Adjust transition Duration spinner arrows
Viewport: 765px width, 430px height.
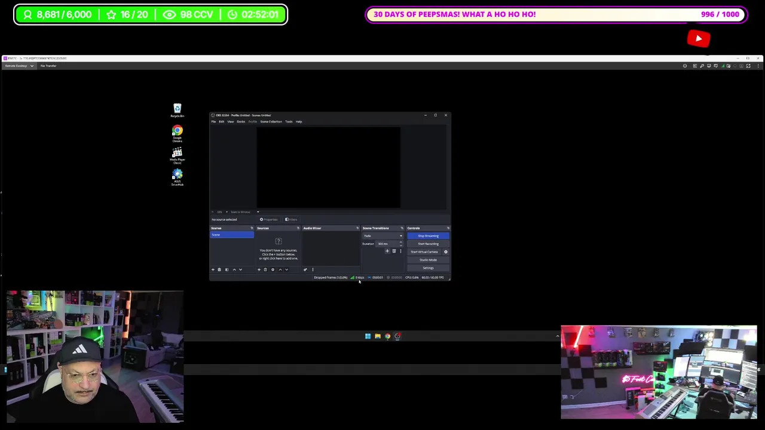click(400, 244)
